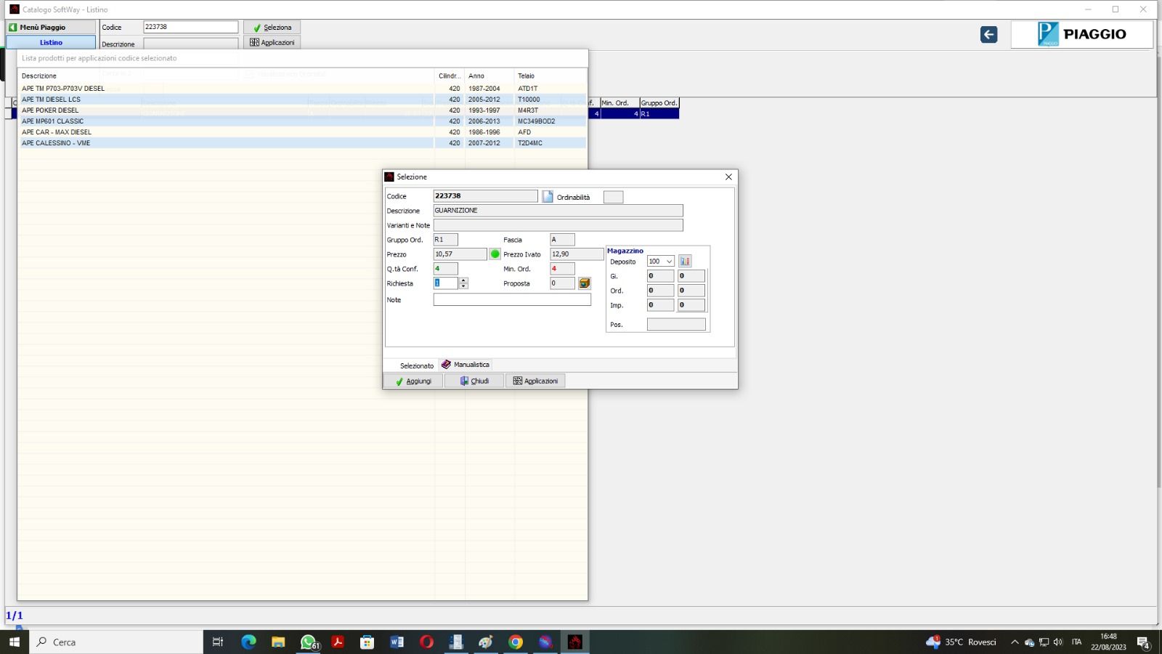Click the Note input field
Screen dimensions: 1162x654
click(x=512, y=299)
